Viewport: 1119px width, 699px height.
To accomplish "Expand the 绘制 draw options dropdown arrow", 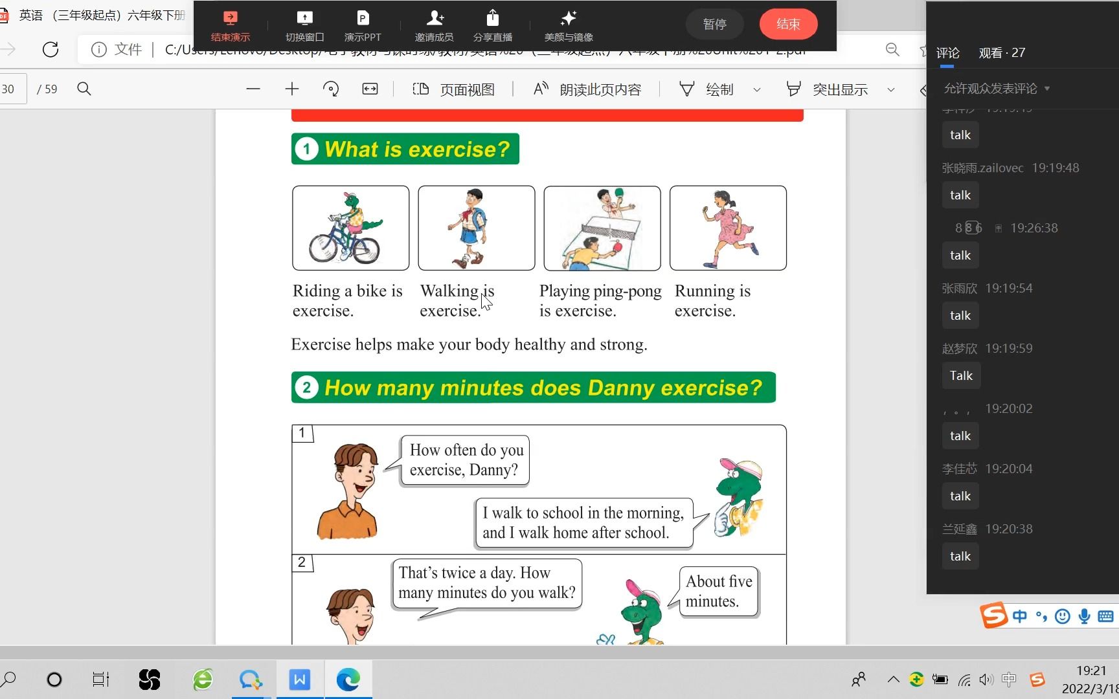I will [757, 89].
